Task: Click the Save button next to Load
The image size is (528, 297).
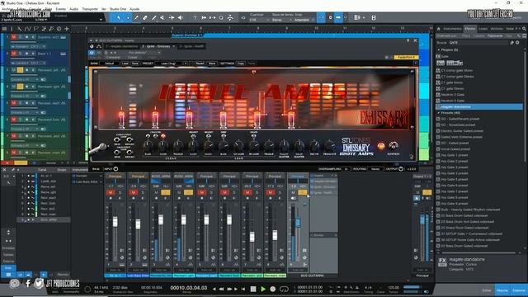Action: coord(135,64)
